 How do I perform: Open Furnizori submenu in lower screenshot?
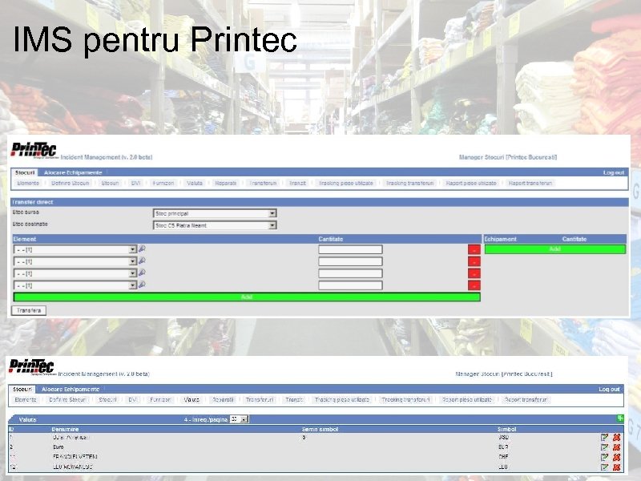tap(160, 399)
